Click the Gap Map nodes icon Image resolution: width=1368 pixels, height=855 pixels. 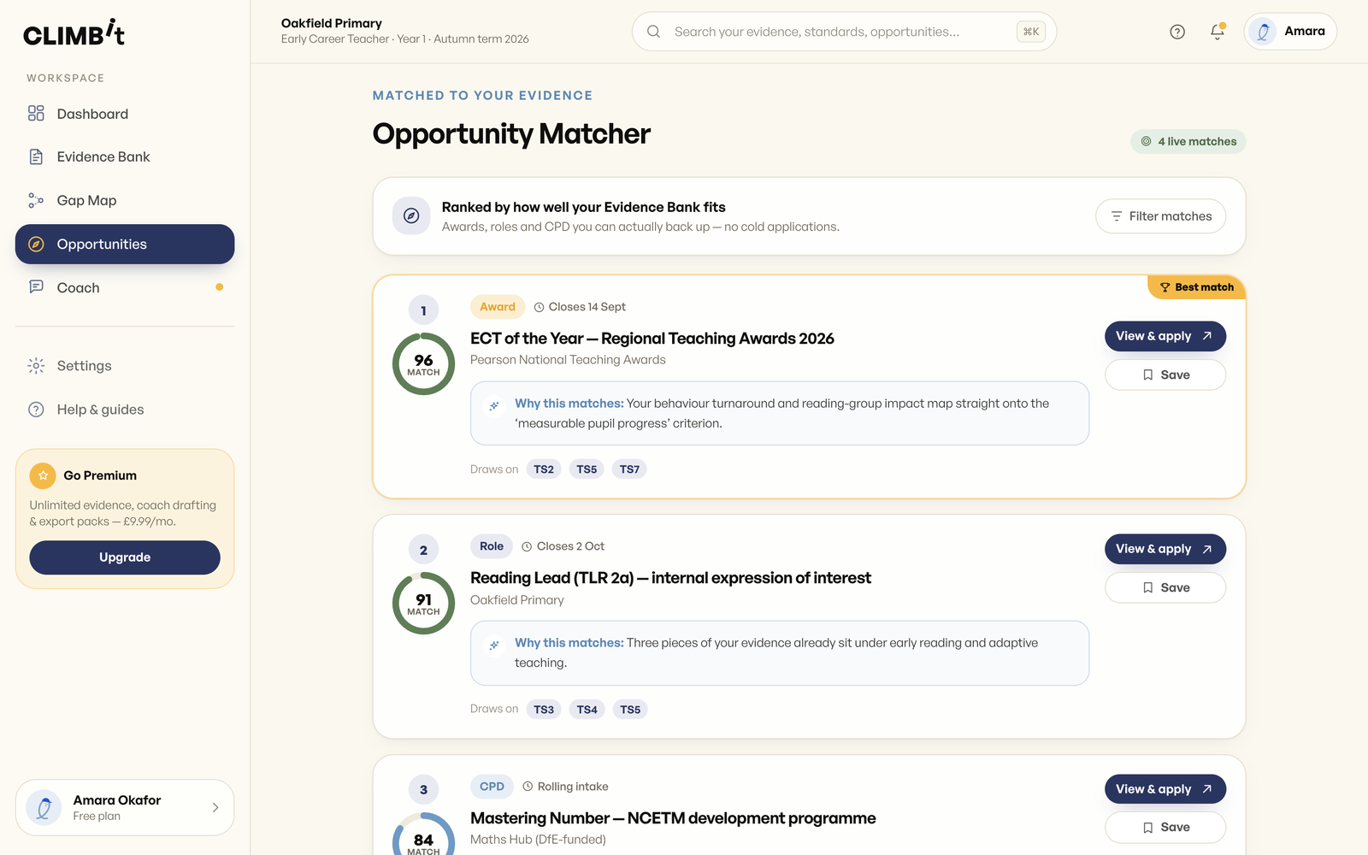36,200
